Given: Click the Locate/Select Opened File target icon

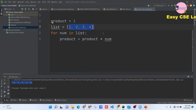Looking at the screenshot, I should pyautogui.click(x=22, y=9).
